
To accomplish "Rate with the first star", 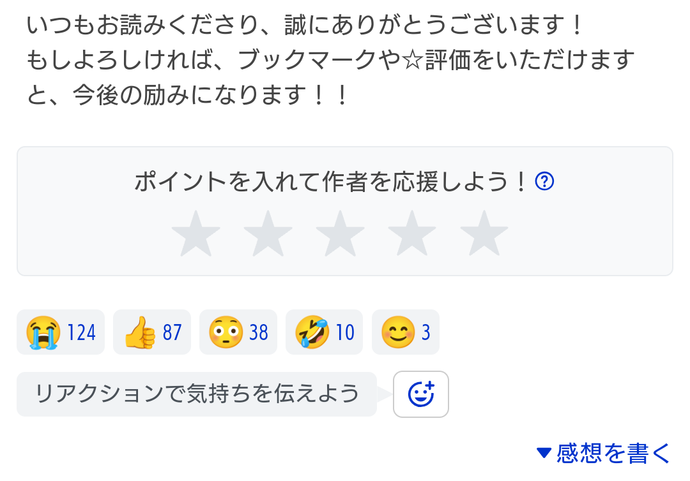I will (x=195, y=233).
